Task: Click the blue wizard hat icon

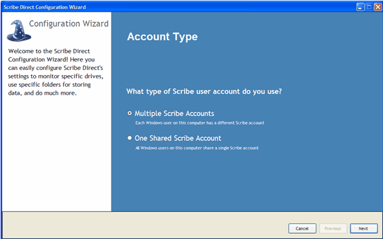Action: 19,31
